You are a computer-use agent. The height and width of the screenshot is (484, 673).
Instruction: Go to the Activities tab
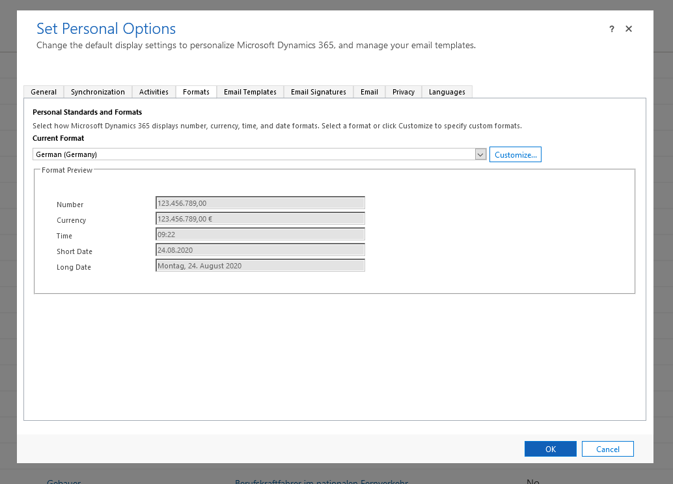click(x=154, y=92)
